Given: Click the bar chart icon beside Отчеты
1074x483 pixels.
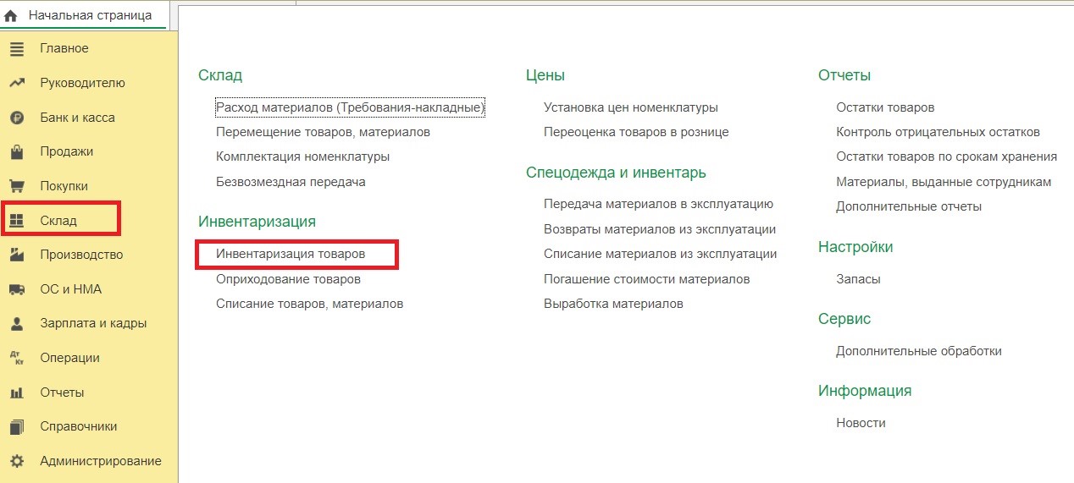Looking at the screenshot, I should 17,392.
